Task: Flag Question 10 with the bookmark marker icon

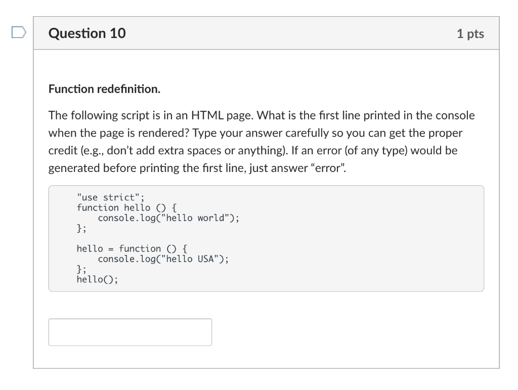Action: [x=18, y=32]
